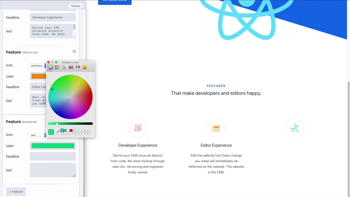Click 'That make developers and editors happy.'
This screenshot has height=197, width=350.
pyautogui.click(x=216, y=93)
